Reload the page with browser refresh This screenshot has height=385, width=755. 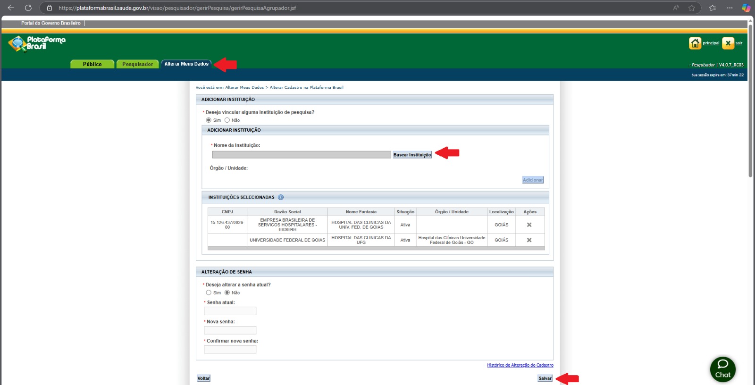click(28, 8)
